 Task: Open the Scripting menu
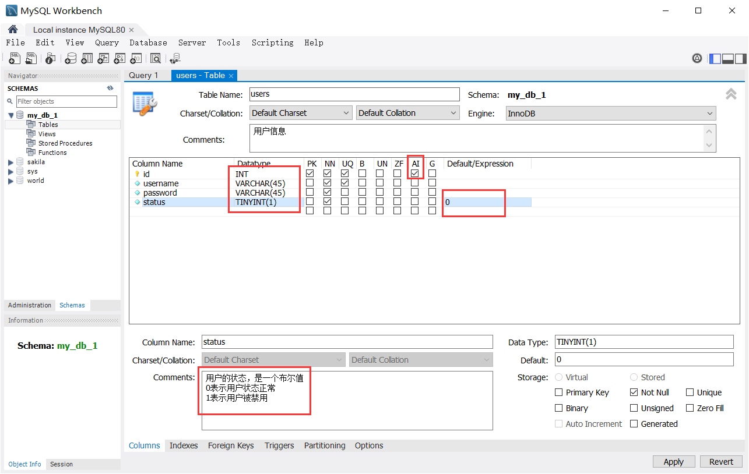click(272, 43)
